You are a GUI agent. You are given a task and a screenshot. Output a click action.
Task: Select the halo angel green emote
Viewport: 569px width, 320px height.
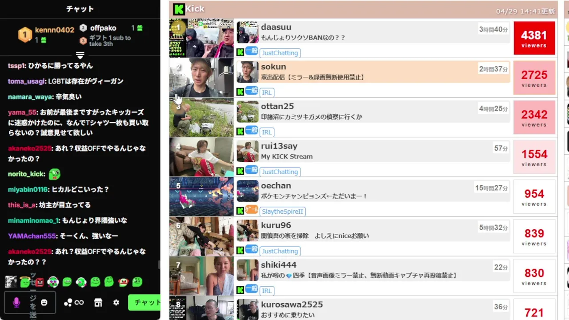click(25, 282)
